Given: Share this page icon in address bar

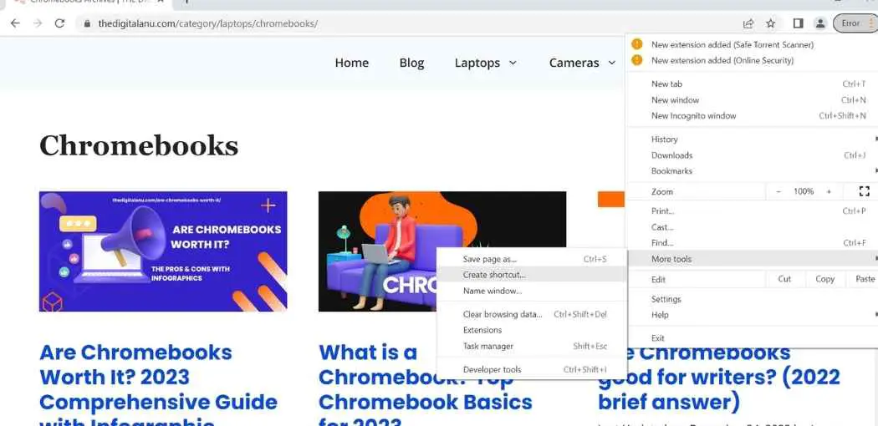Looking at the screenshot, I should [x=748, y=23].
